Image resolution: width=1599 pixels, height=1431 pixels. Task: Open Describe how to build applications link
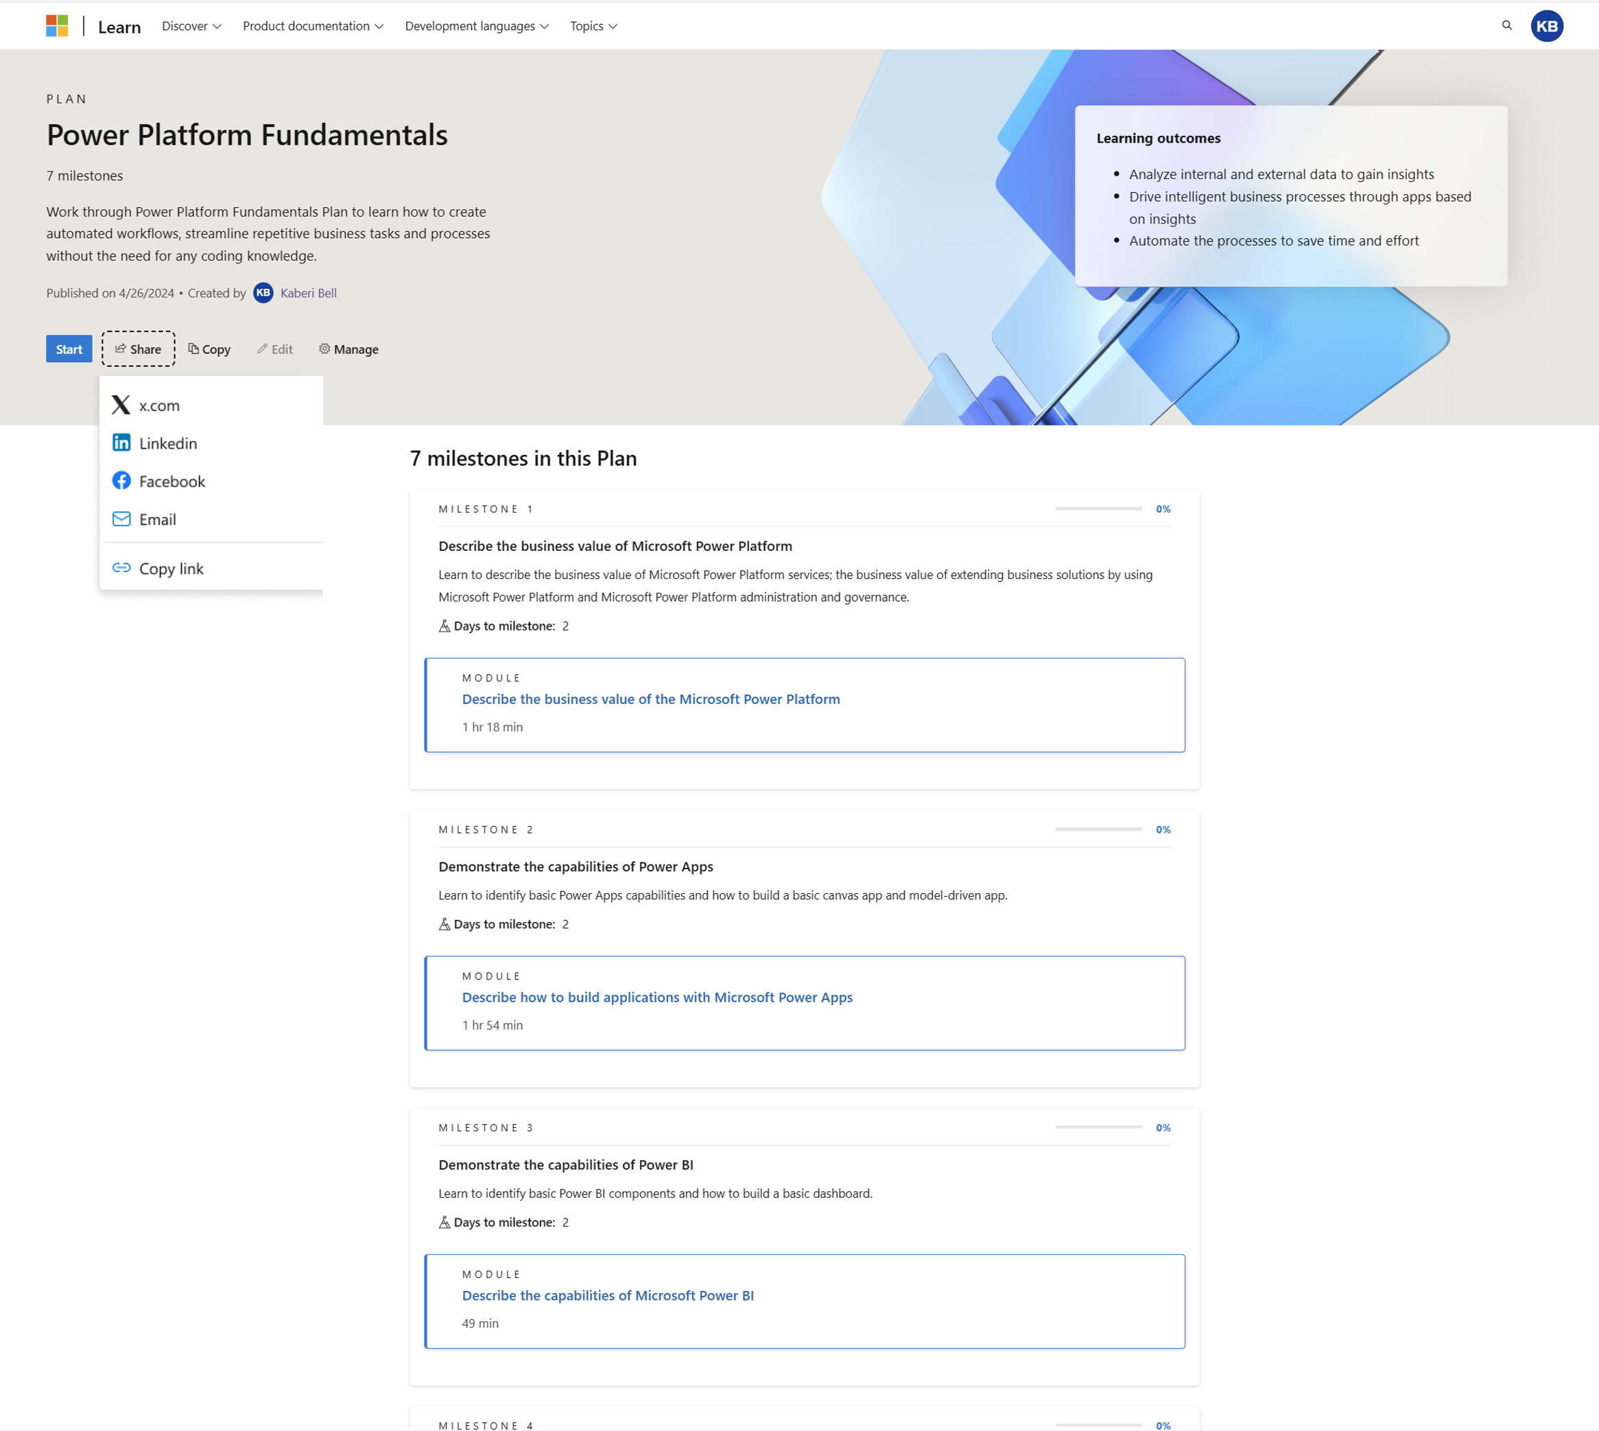[657, 997]
